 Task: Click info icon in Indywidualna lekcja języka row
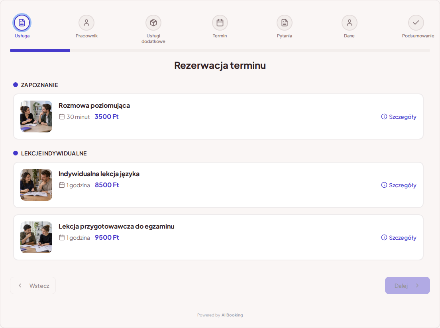click(384, 185)
